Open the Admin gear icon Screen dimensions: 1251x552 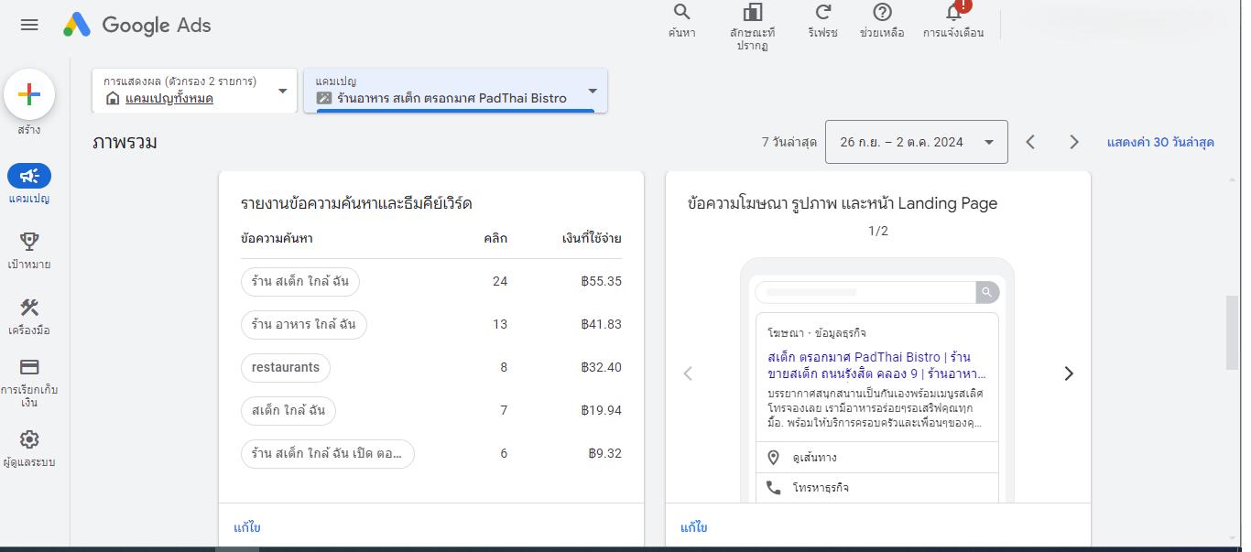click(x=29, y=439)
